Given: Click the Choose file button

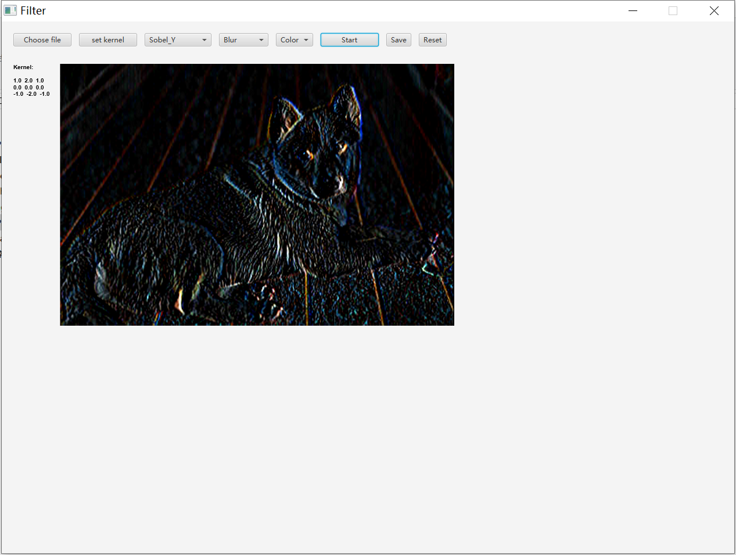Looking at the screenshot, I should [x=42, y=39].
